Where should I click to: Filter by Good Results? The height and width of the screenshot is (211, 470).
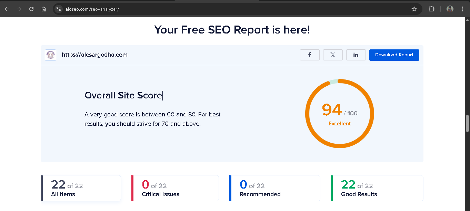click(377, 188)
